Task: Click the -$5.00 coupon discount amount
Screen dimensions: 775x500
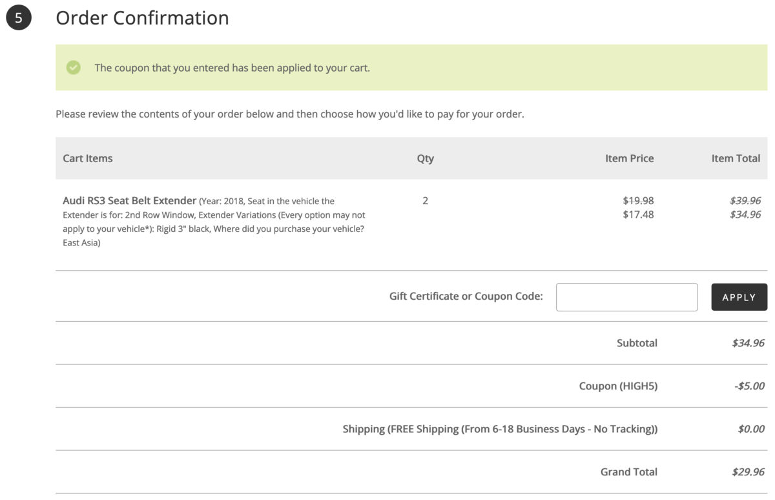Action: (749, 386)
